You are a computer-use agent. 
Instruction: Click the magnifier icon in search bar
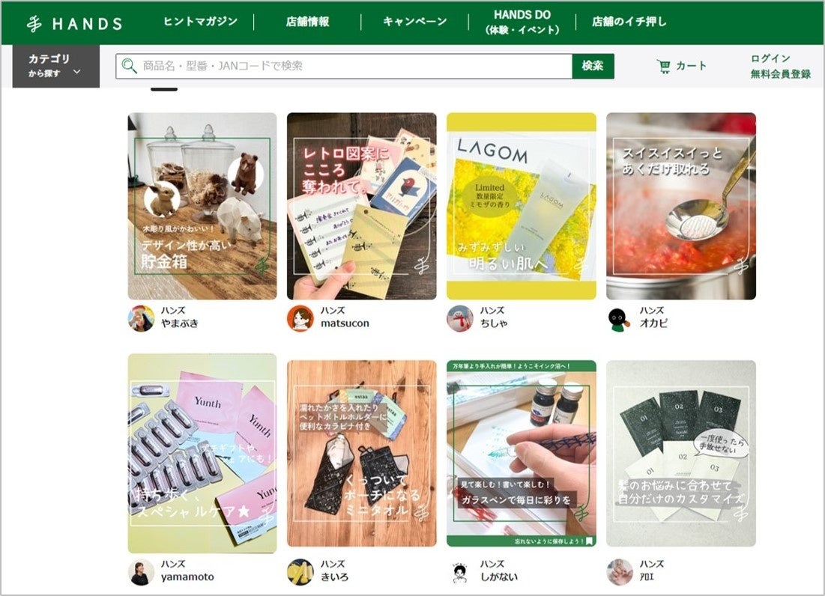point(129,66)
